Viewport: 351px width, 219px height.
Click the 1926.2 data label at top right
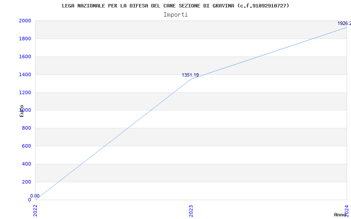coord(344,24)
